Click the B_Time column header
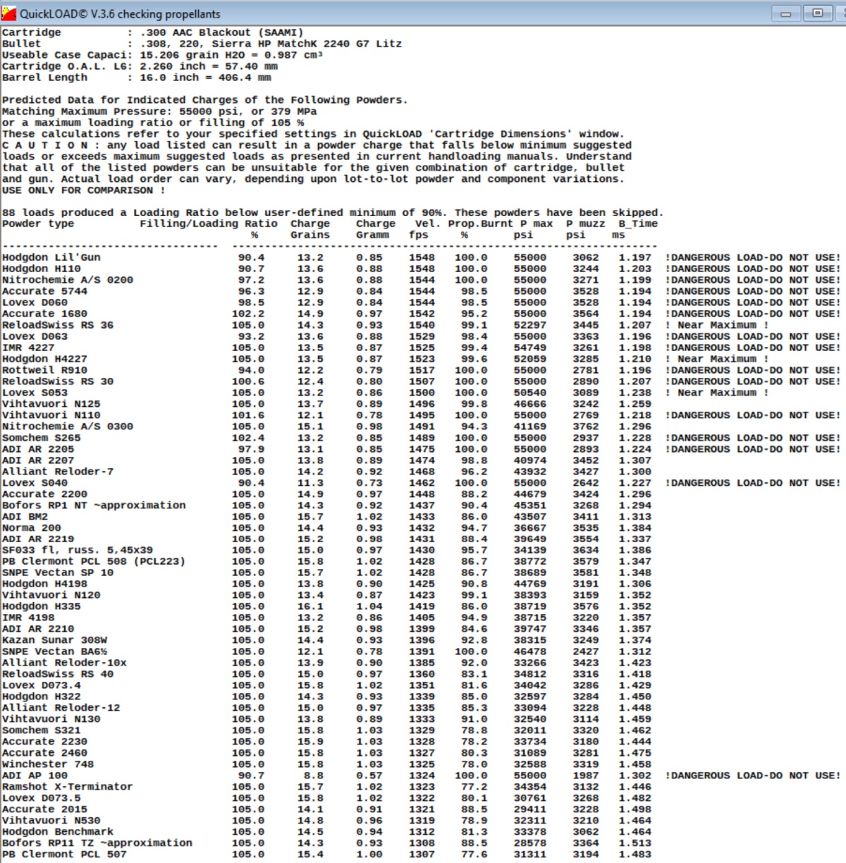 (638, 224)
